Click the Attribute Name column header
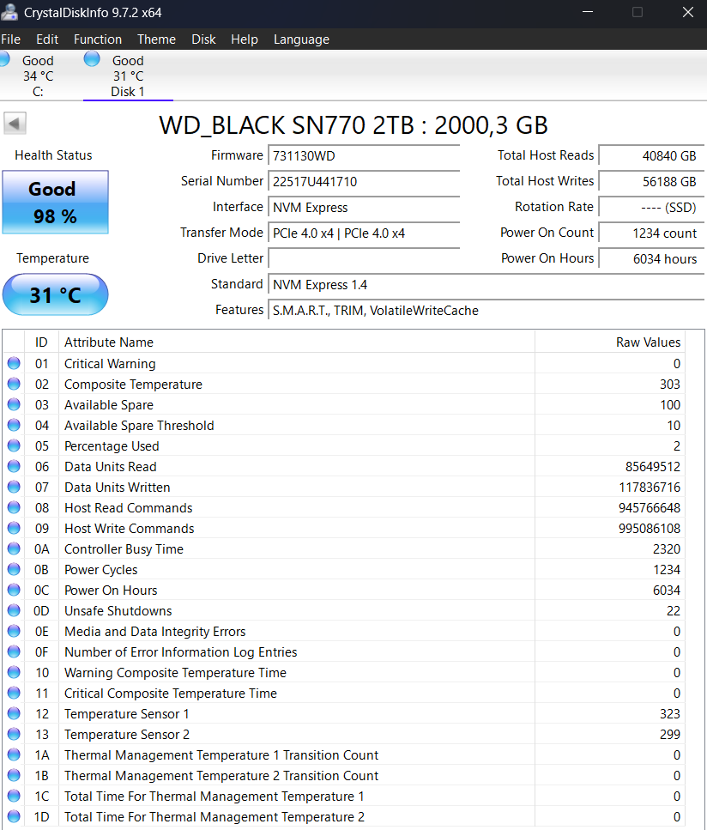 pyautogui.click(x=297, y=342)
